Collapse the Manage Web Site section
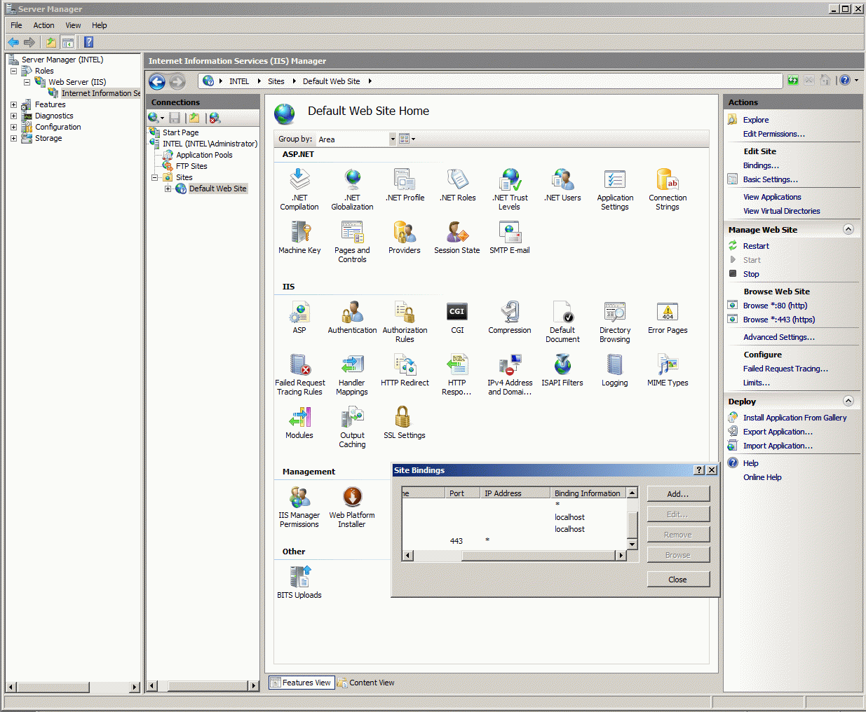The image size is (866, 712). tap(848, 229)
